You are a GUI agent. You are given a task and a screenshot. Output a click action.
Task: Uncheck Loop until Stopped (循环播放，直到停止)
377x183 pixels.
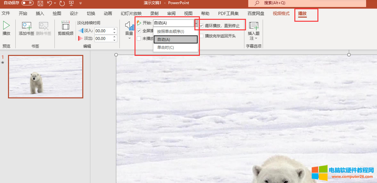(x=201, y=26)
